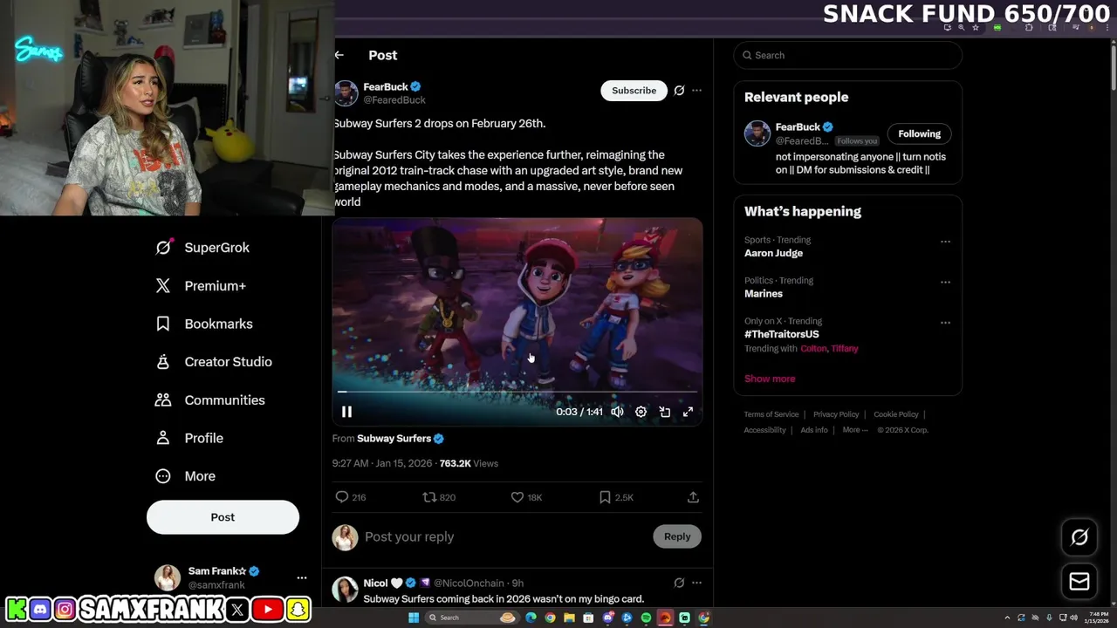Open FearBuck avatar in Relevant people
This screenshot has height=628, width=1117.
click(x=757, y=133)
